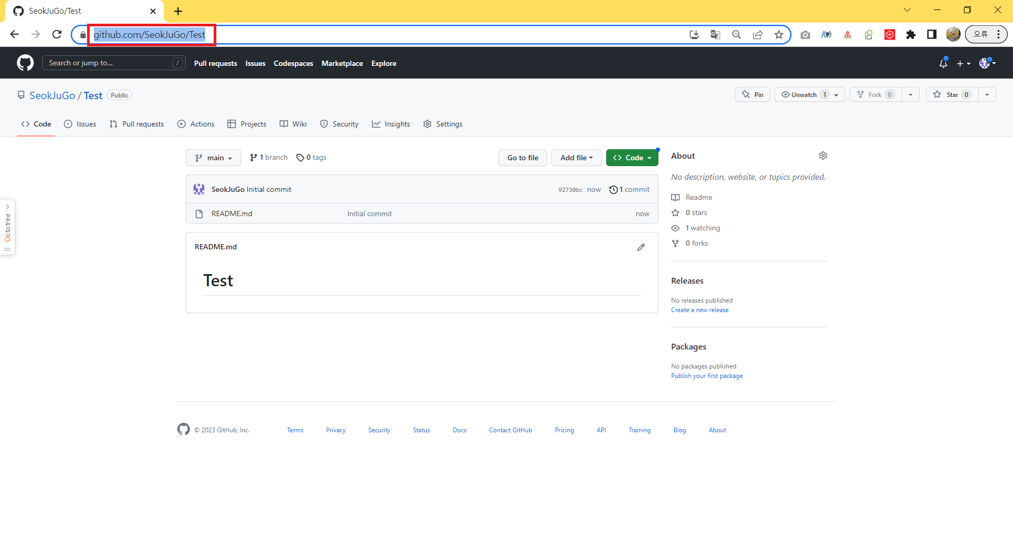Switch to the Pull requests repo tab
The height and width of the screenshot is (543, 1013).
[x=137, y=124]
